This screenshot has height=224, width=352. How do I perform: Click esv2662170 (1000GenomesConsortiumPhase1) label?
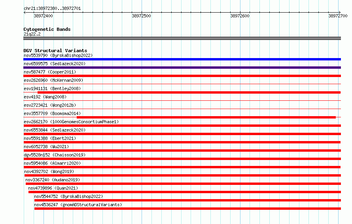[x=71, y=122]
